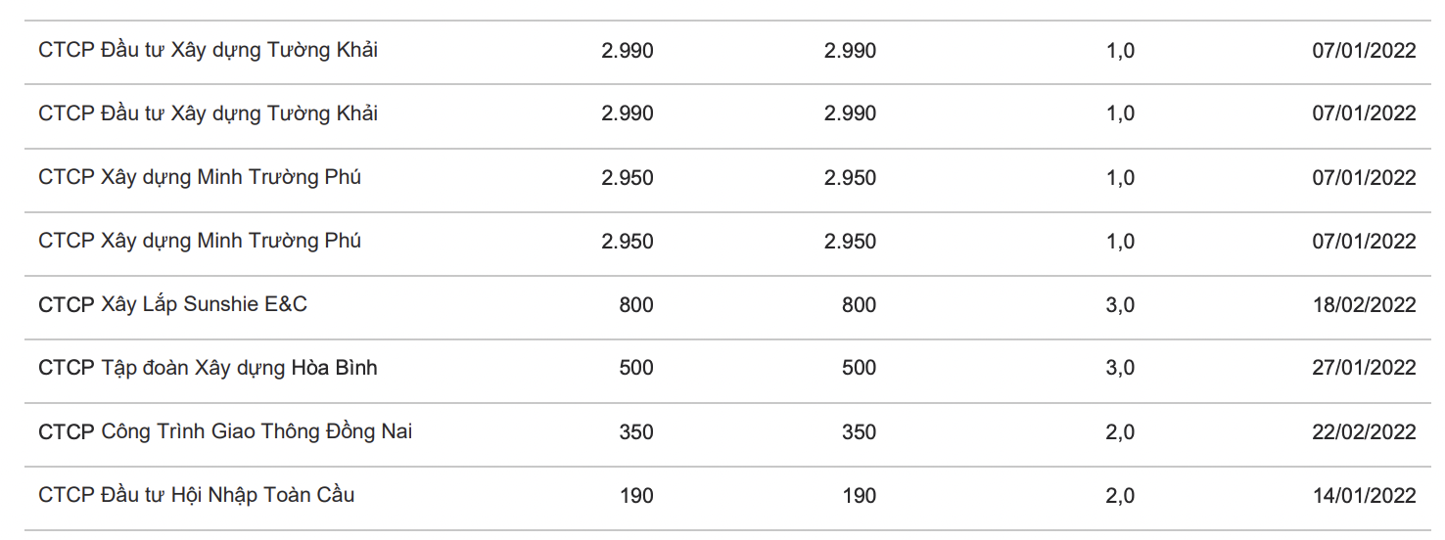Image resolution: width=1445 pixels, height=540 pixels.
Task: Select 2,0 in Hội Nhập Toàn Cầu row
Action: (1119, 496)
